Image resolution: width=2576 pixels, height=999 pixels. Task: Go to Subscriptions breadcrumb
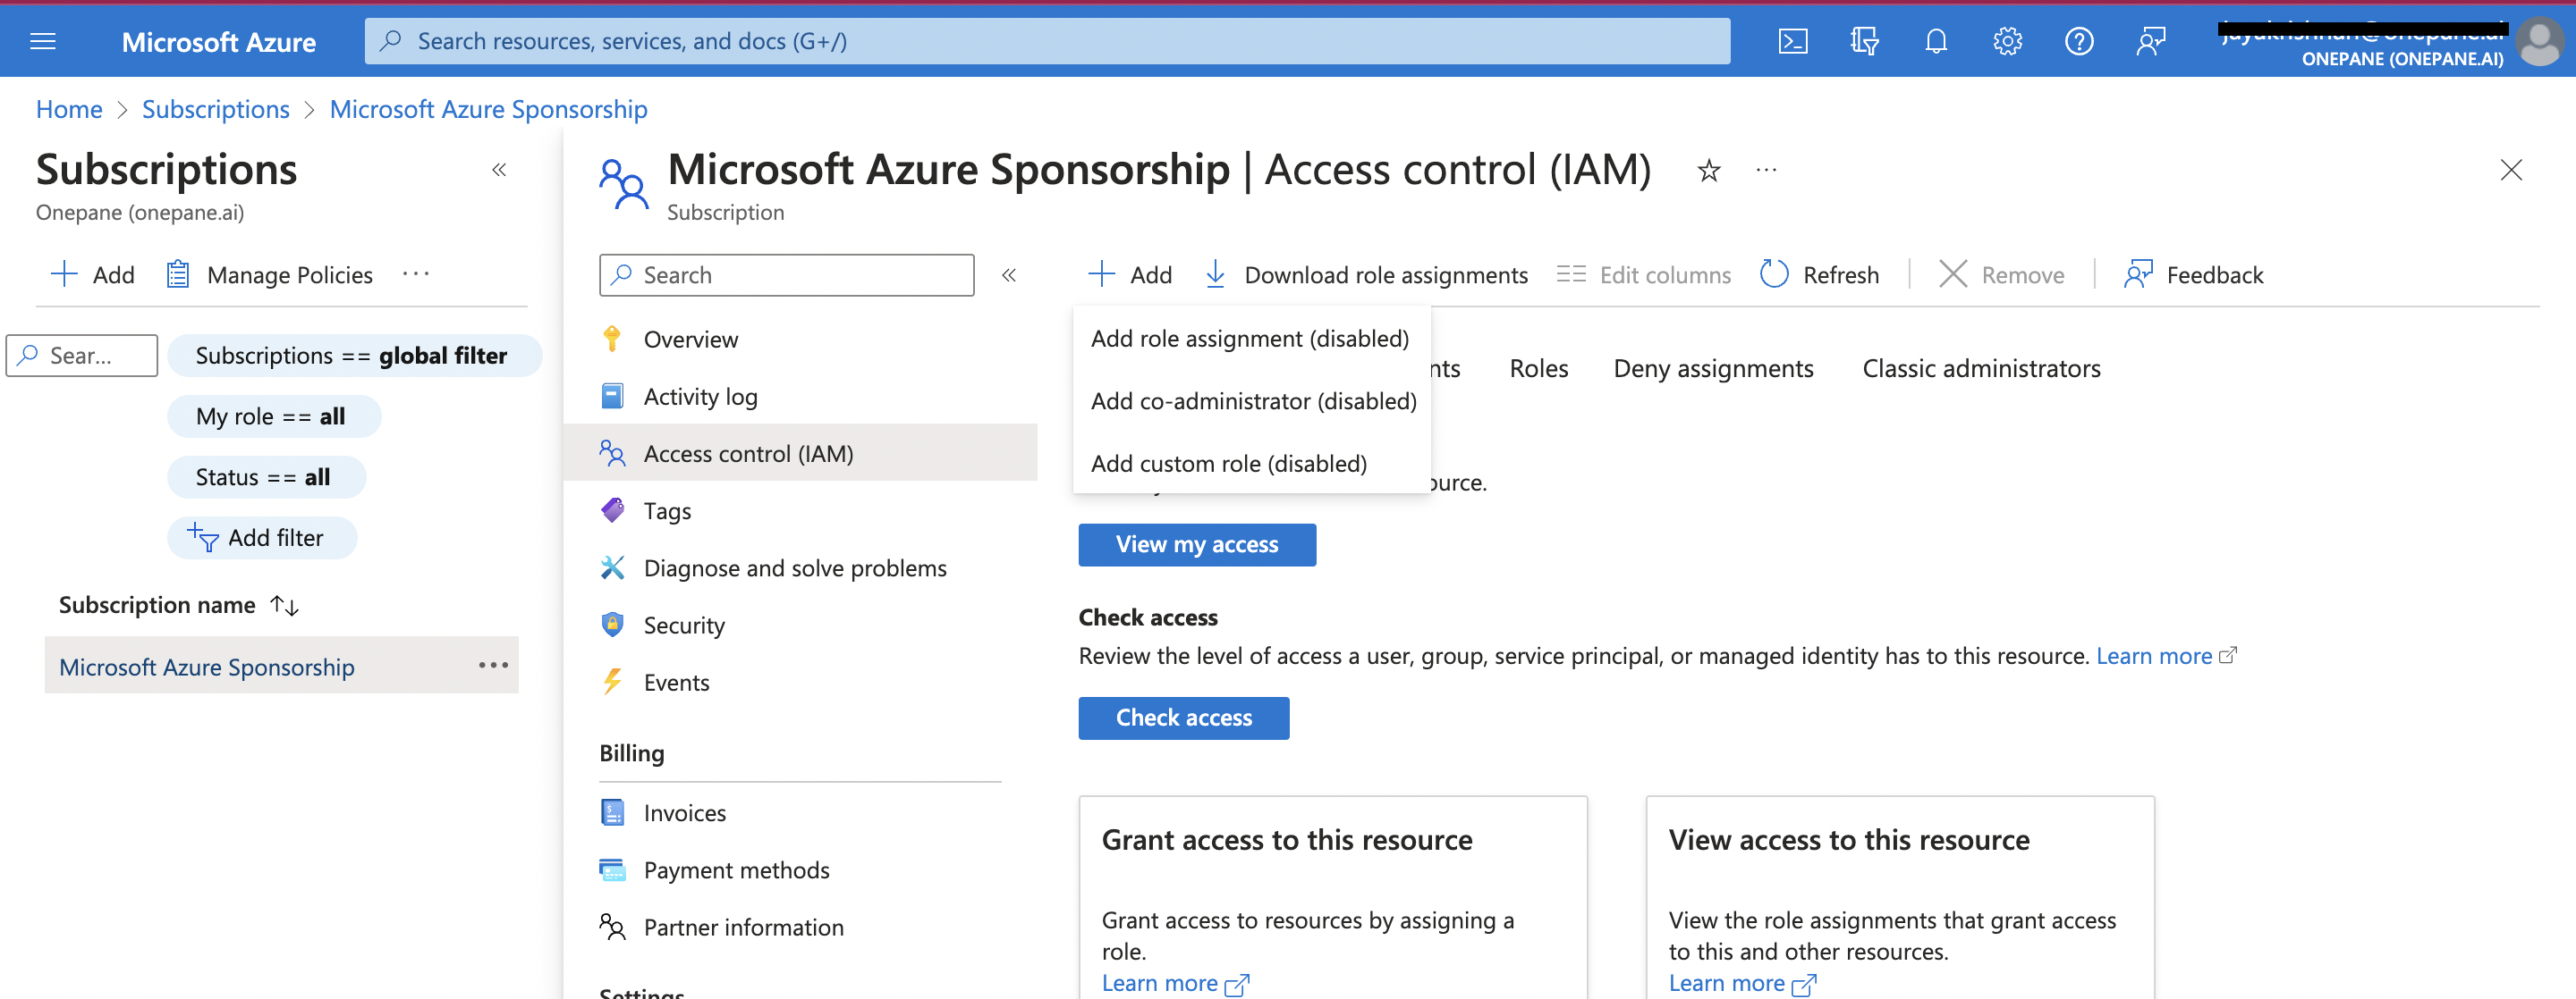point(215,109)
